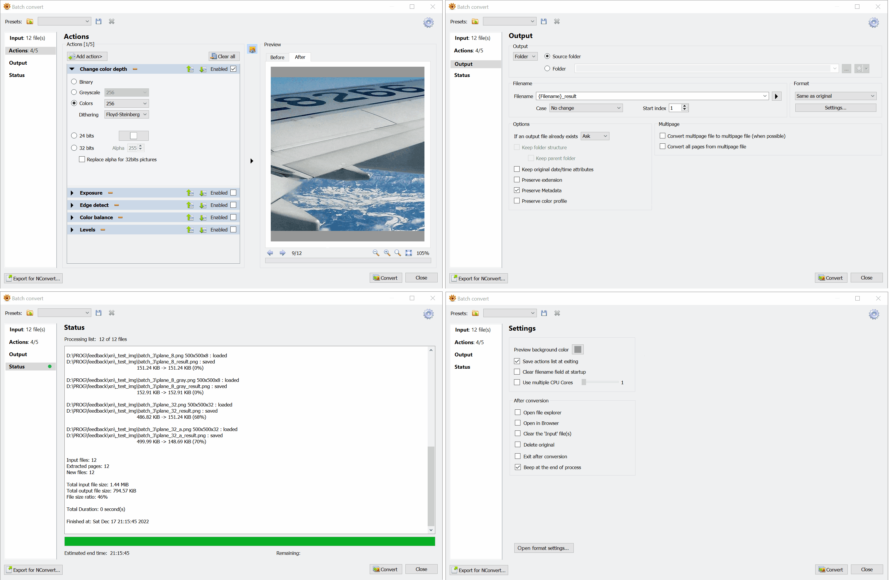Open settings gear in Status window
This screenshot has width=889, height=580.
coord(429,314)
